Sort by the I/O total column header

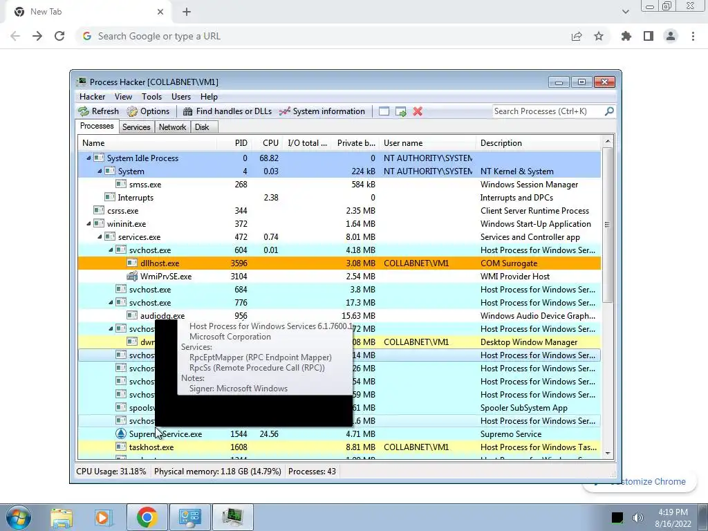[x=307, y=143]
